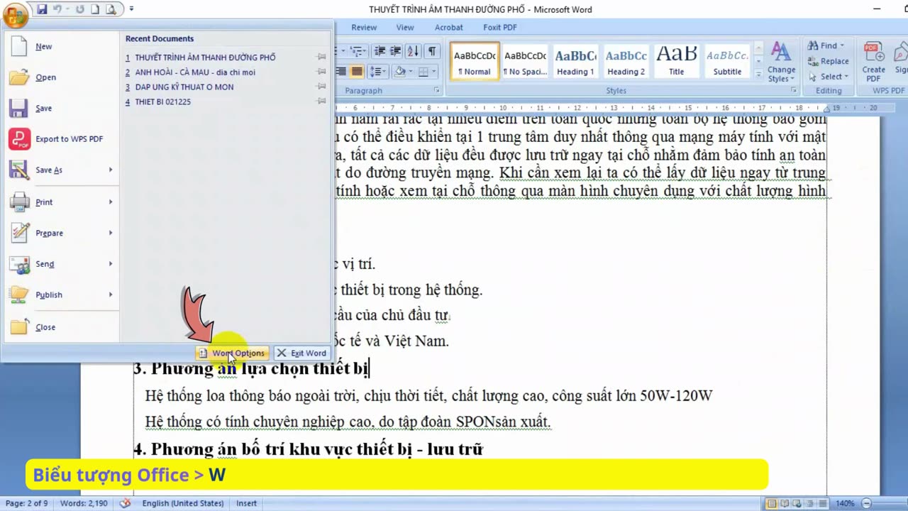Image resolution: width=908 pixels, height=511 pixels.
Task: Apply the No Spacing style
Action: [525, 61]
